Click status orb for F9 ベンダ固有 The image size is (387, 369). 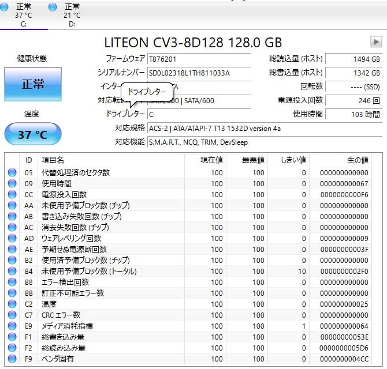[12, 359]
